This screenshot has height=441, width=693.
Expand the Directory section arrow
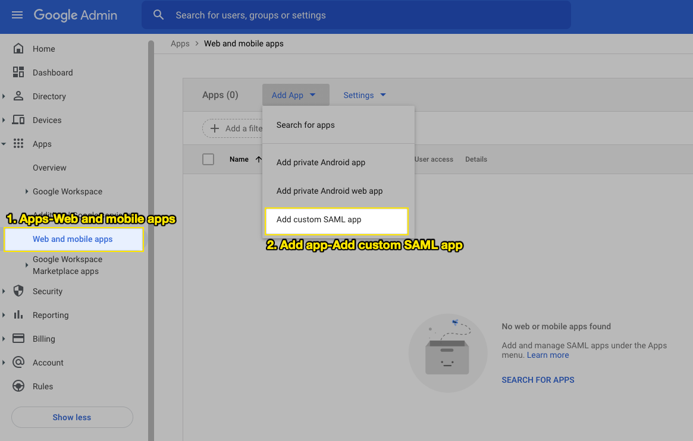pyautogui.click(x=4, y=96)
